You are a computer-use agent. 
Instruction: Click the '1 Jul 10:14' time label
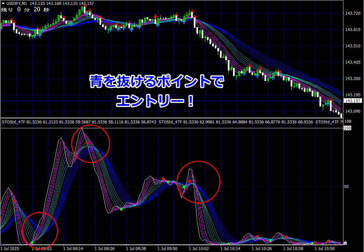[230, 249]
